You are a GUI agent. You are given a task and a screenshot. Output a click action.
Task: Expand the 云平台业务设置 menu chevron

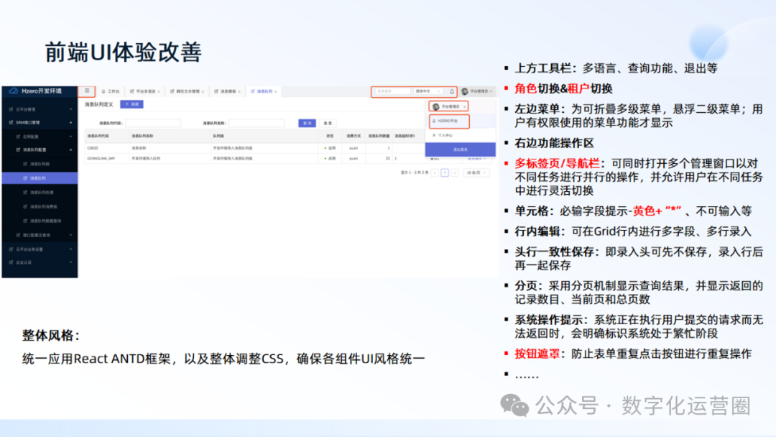point(70,249)
